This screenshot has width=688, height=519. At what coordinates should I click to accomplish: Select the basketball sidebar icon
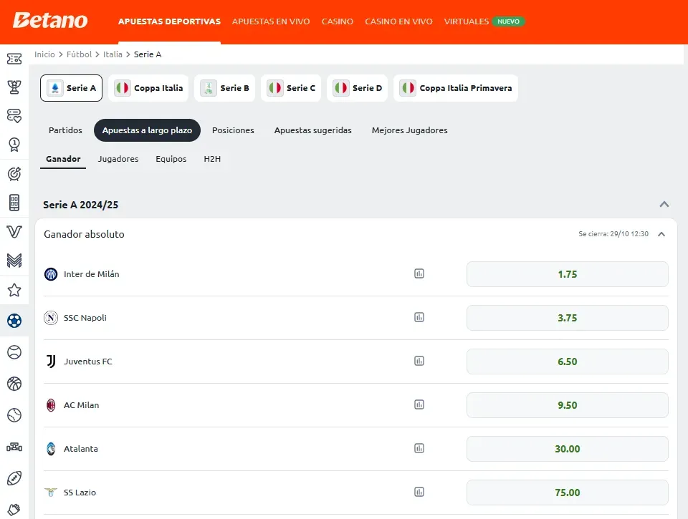[x=14, y=384]
